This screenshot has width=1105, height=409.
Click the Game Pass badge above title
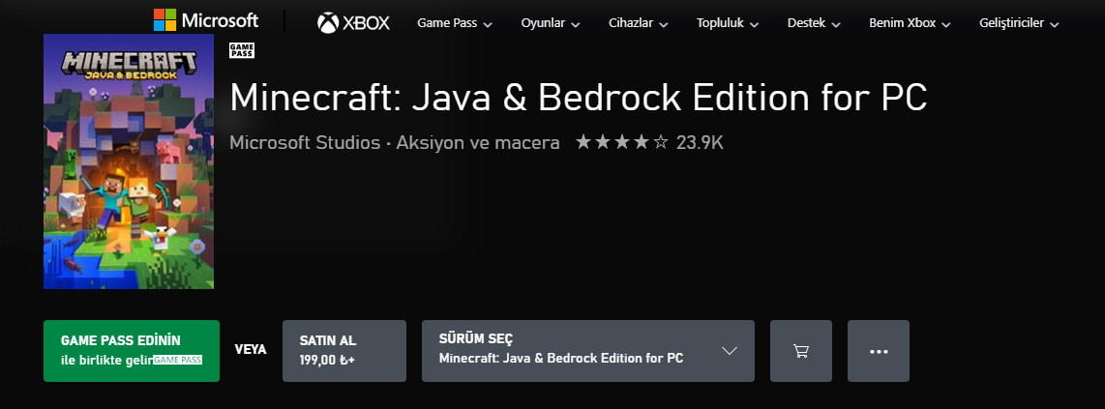pyautogui.click(x=242, y=50)
